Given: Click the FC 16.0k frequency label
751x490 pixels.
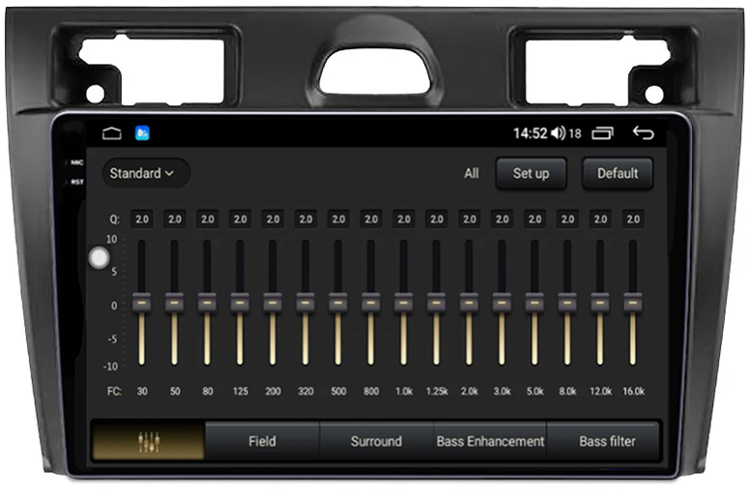Looking at the screenshot, I should [x=633, y=391].
